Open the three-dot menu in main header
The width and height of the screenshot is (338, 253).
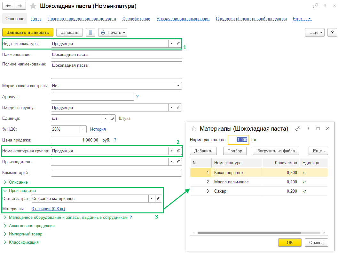click(325, 6)
